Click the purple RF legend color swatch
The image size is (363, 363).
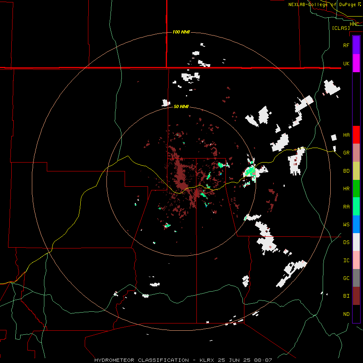[x=356, y=45]
